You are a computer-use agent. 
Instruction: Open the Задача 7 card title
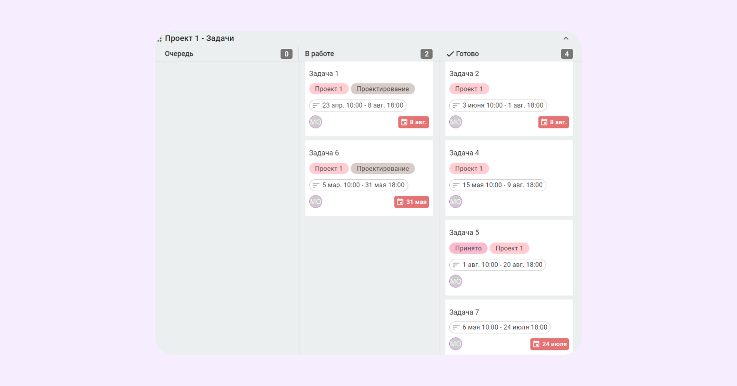point(464,312)
